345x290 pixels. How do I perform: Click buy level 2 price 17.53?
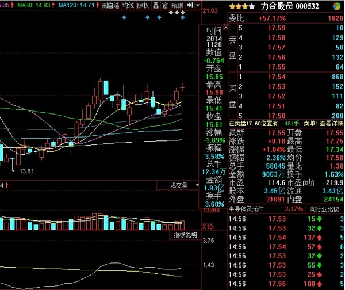[x=277, y=86]
